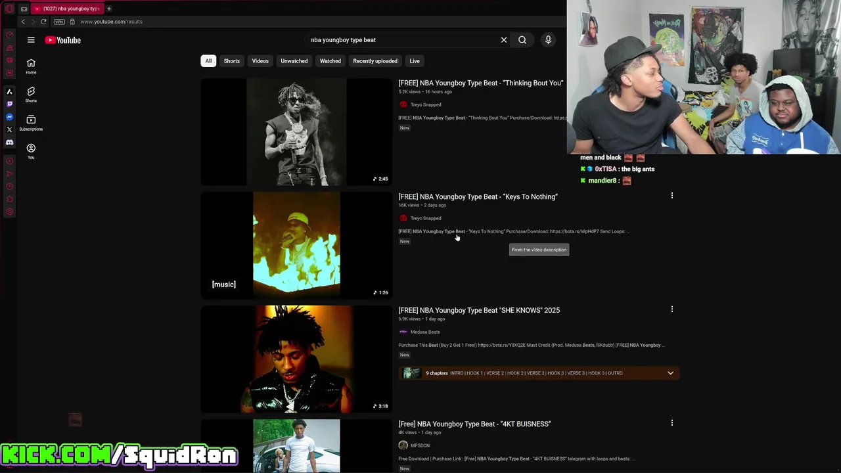Select the 'Watched' filter chip

[x=330, y=61]
